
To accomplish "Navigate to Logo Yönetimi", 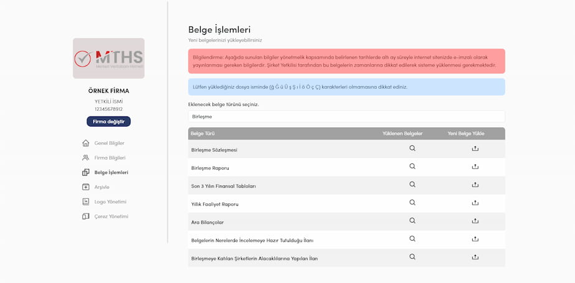I will (110, 201).
